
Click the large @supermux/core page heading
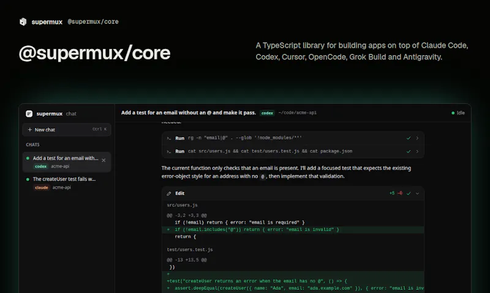coord(95,53)
